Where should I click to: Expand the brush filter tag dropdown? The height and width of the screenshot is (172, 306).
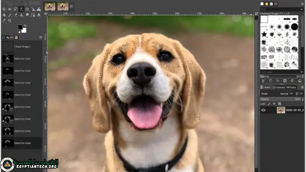[302, 9]
